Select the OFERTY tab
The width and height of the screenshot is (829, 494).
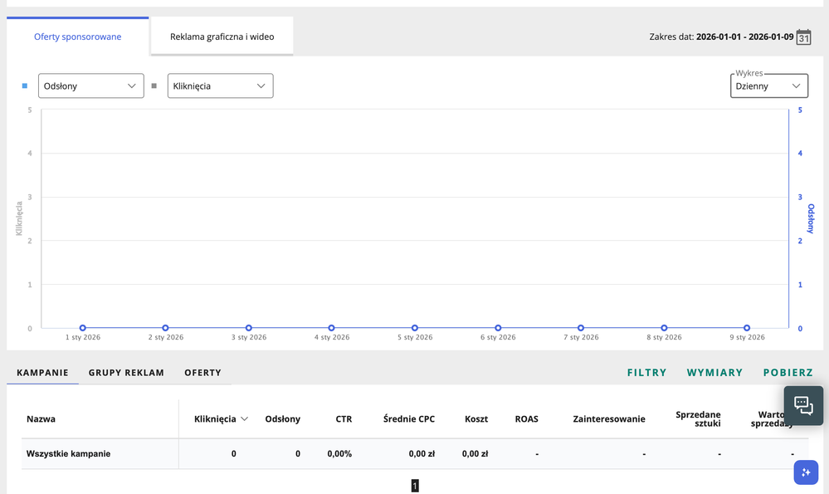click(x=202, y=373)
